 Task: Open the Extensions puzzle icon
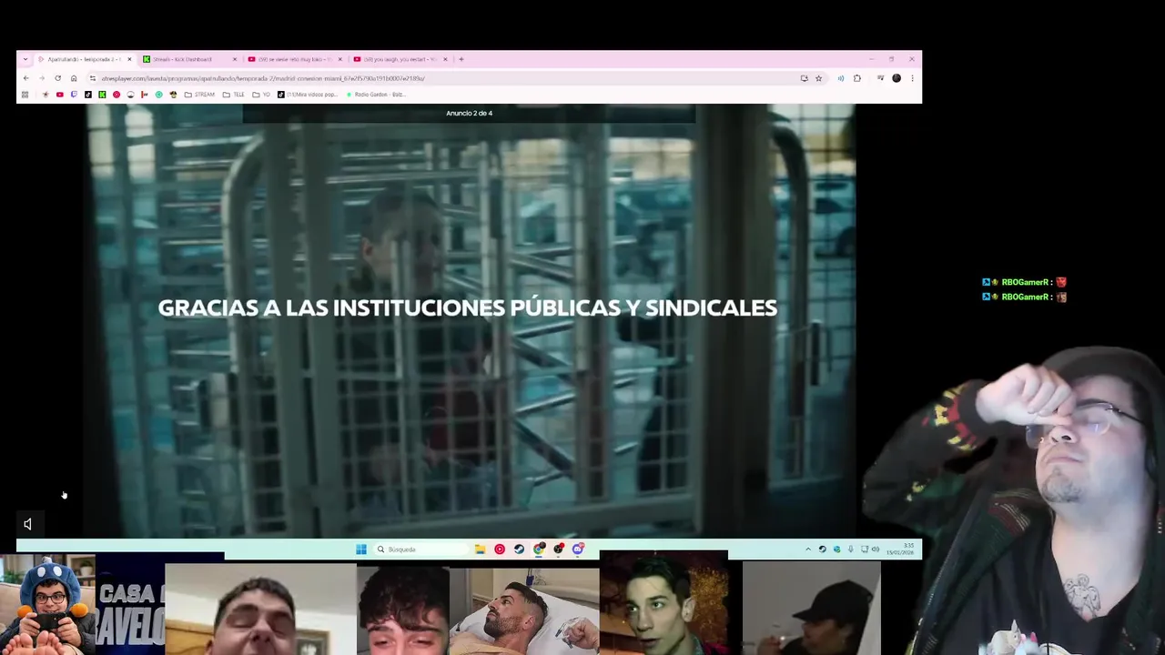[857, 78]
